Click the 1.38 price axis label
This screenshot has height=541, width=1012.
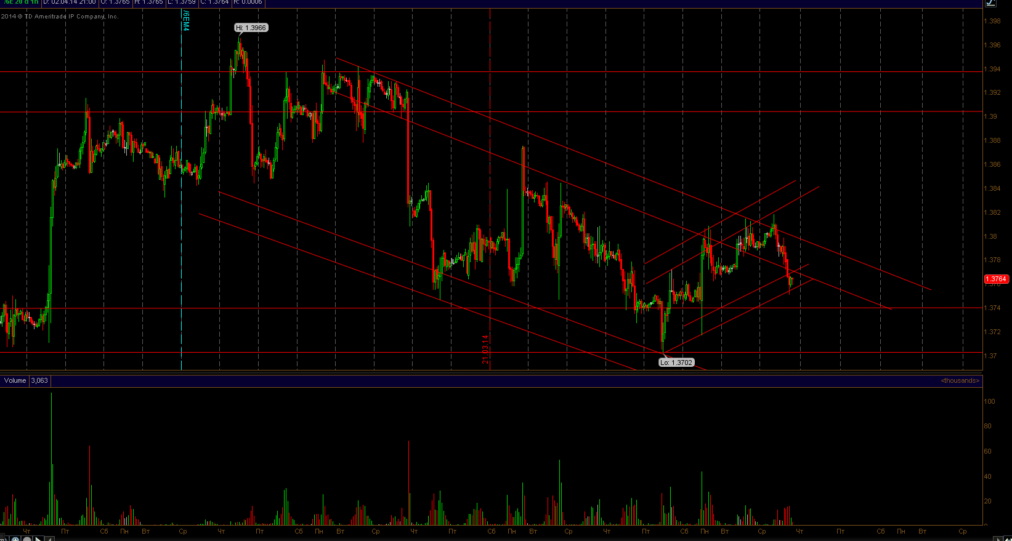990,236
